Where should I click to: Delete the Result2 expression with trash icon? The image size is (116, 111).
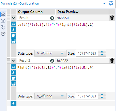pyautogui.click(x=112, y=61)
